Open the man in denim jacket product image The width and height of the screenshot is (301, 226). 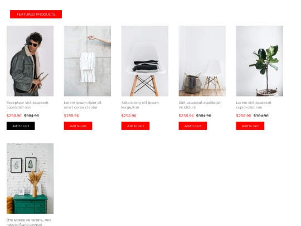[30, 61]
